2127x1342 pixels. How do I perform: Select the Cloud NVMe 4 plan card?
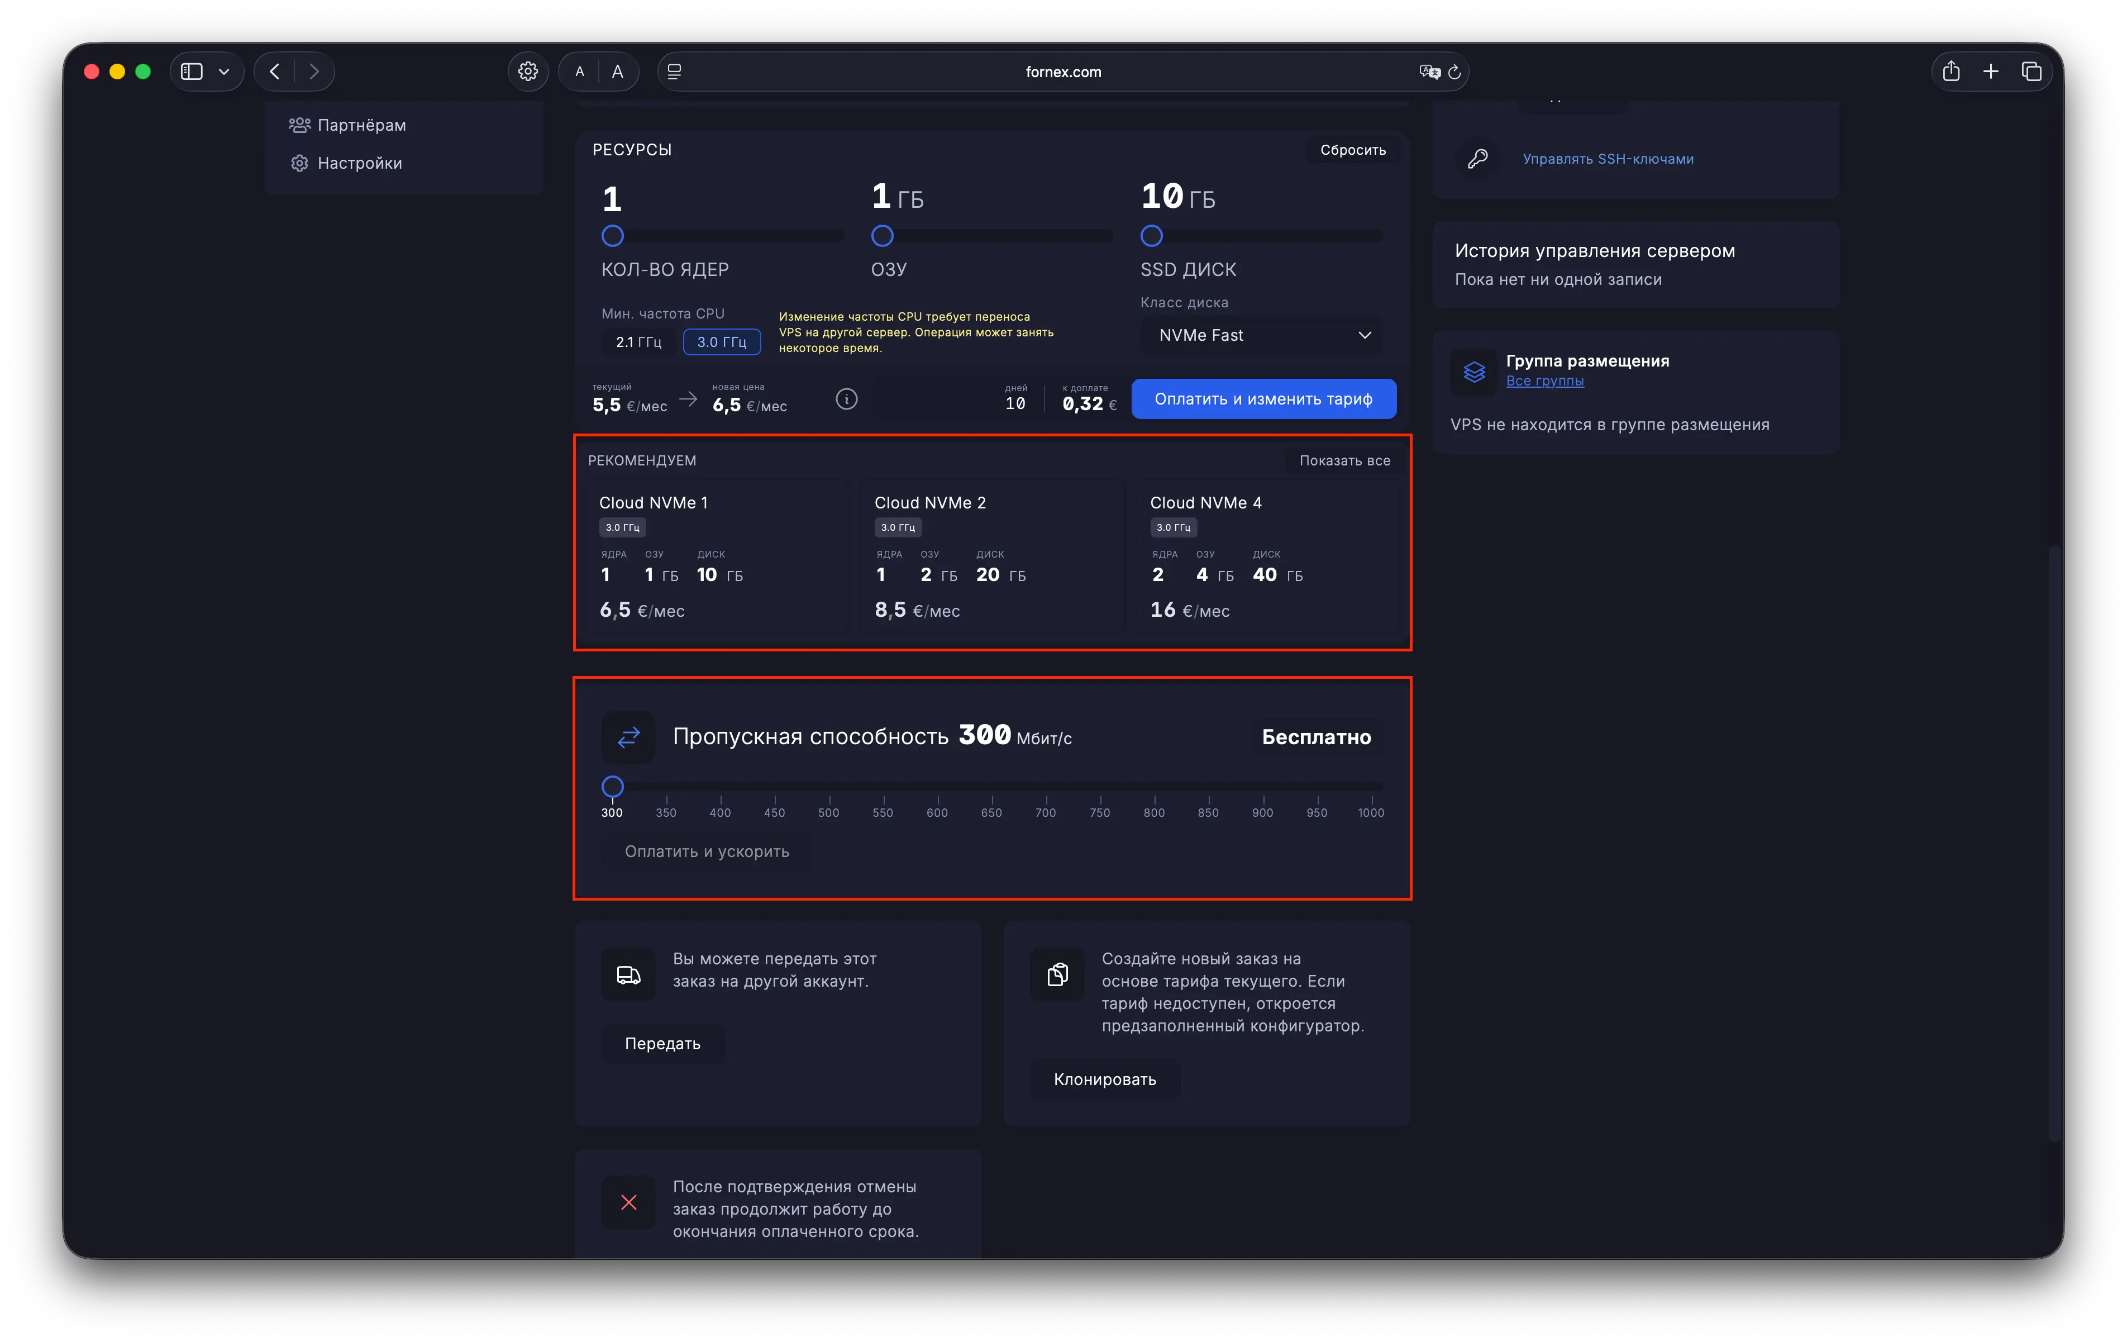point(1267,556)
